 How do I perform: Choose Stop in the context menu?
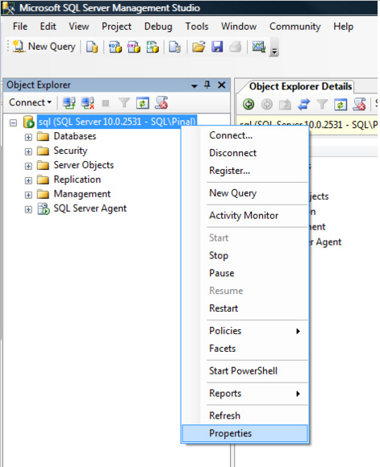pyautogui.click(x=244, y=255)
